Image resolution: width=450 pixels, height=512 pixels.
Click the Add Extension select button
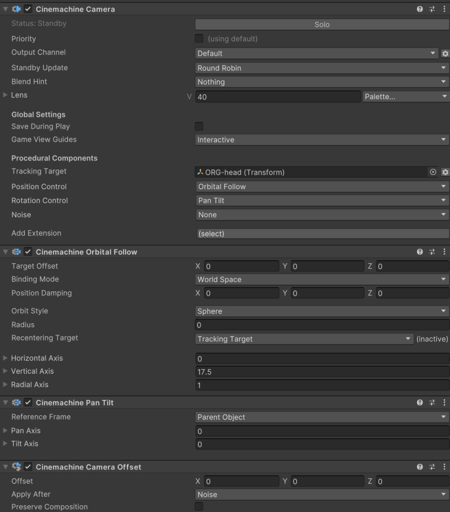[x=322, y=233]
